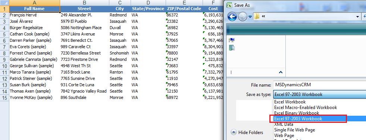Open the recent pages dropdown arrow
366x140 pixels.
[x=250, y=16]
